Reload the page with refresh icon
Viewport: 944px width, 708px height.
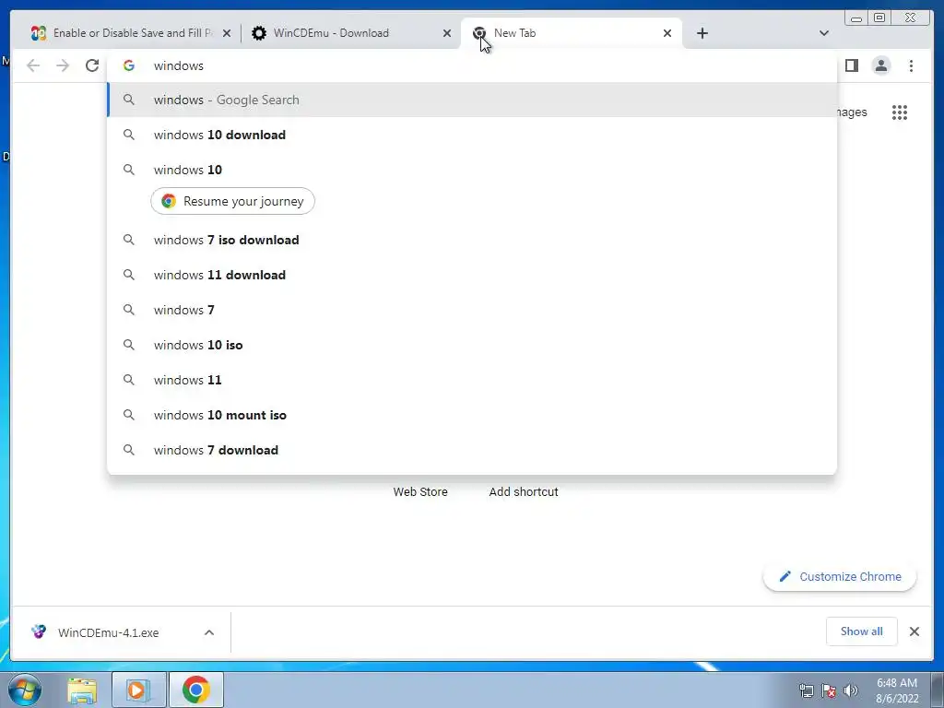(92, 65)
